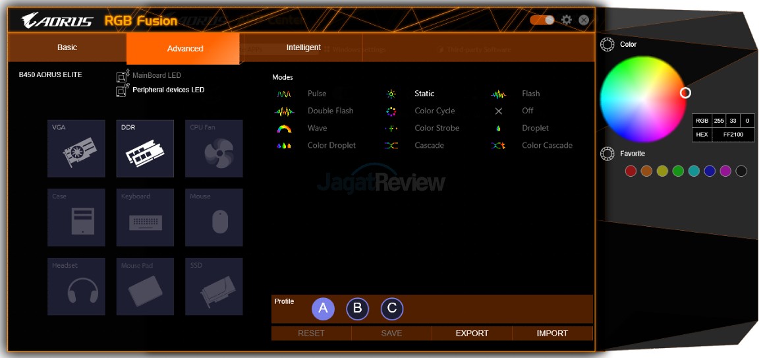Choose the Color Strobe mode label
This screenshot has width=763, height=358.
pyautogui.click(x=437, y=128)
